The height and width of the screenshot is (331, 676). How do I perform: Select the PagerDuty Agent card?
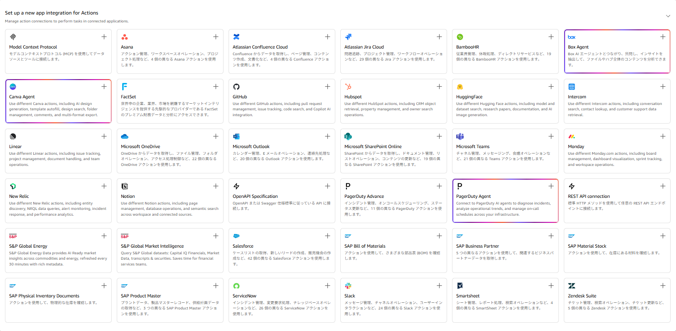(505, 201)
